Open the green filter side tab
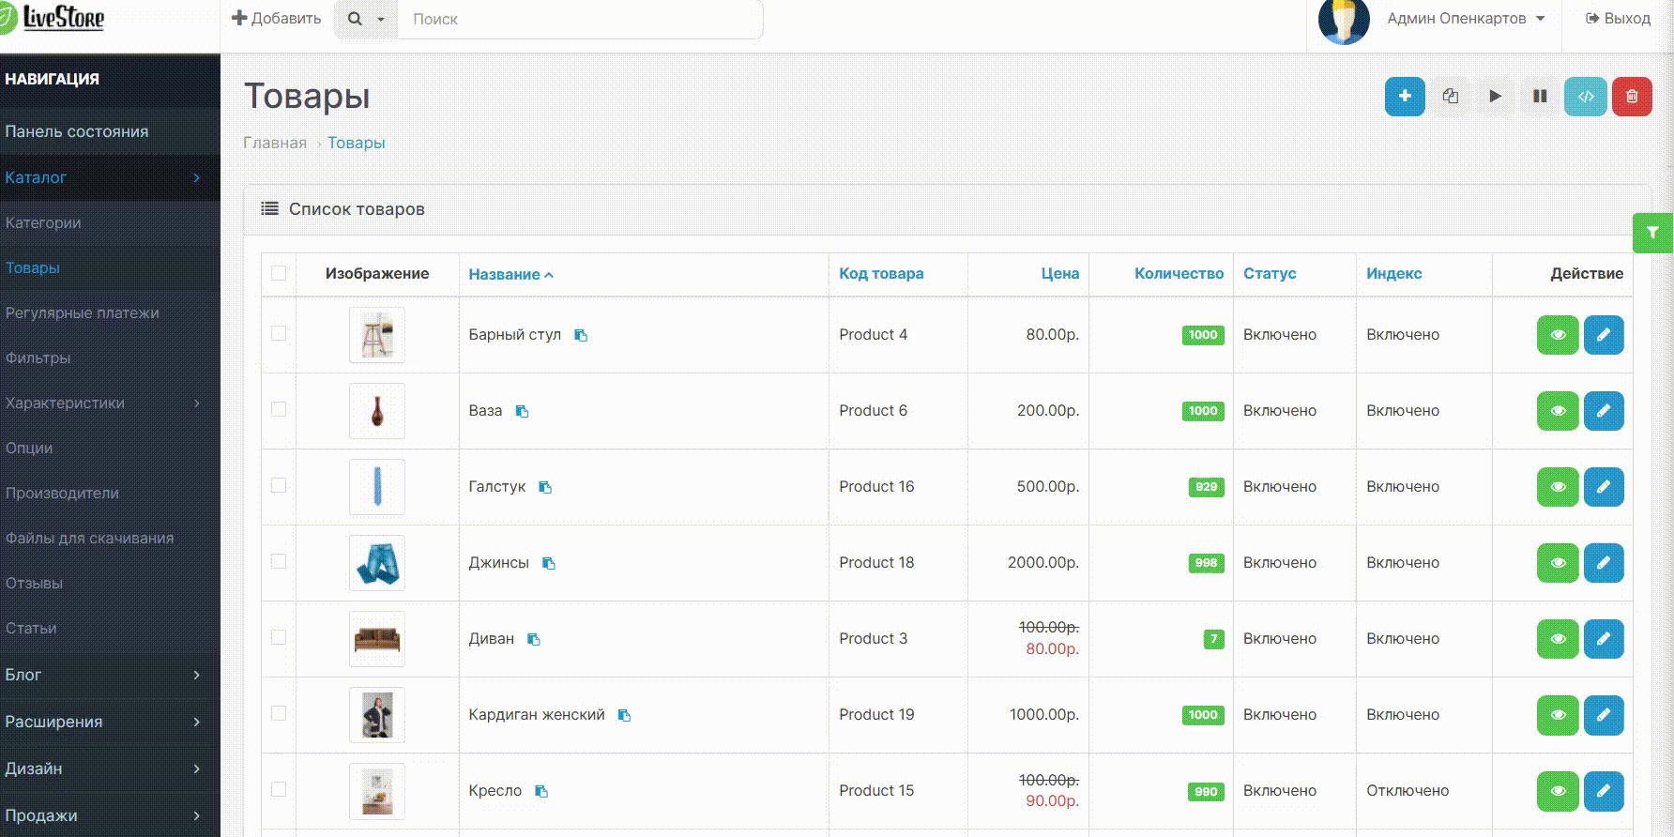1674x837 pixels. click(x=1652, y=233)
